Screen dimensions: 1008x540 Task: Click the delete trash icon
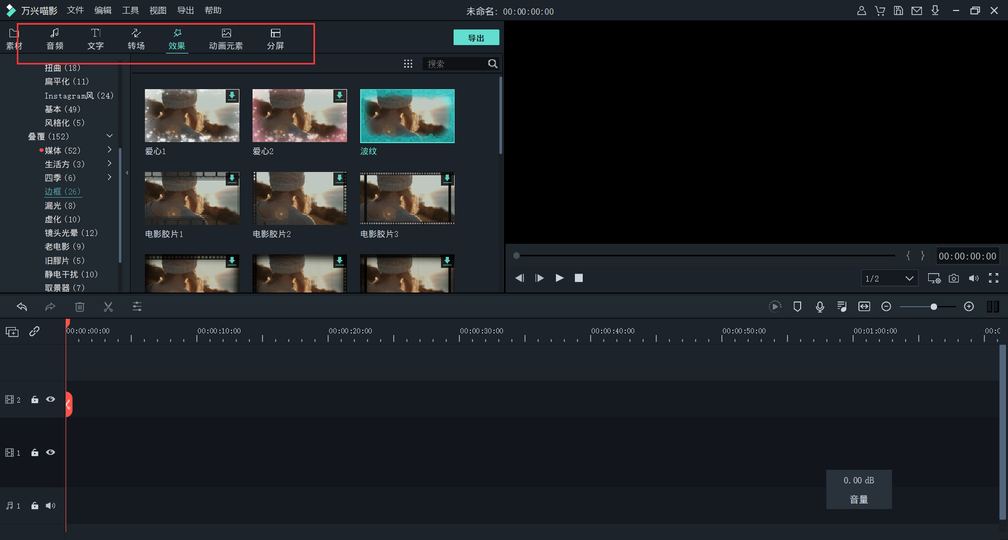[x=80, y=307]
